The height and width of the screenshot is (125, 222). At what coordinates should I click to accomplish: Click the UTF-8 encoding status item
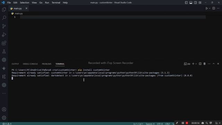(160, 124)
